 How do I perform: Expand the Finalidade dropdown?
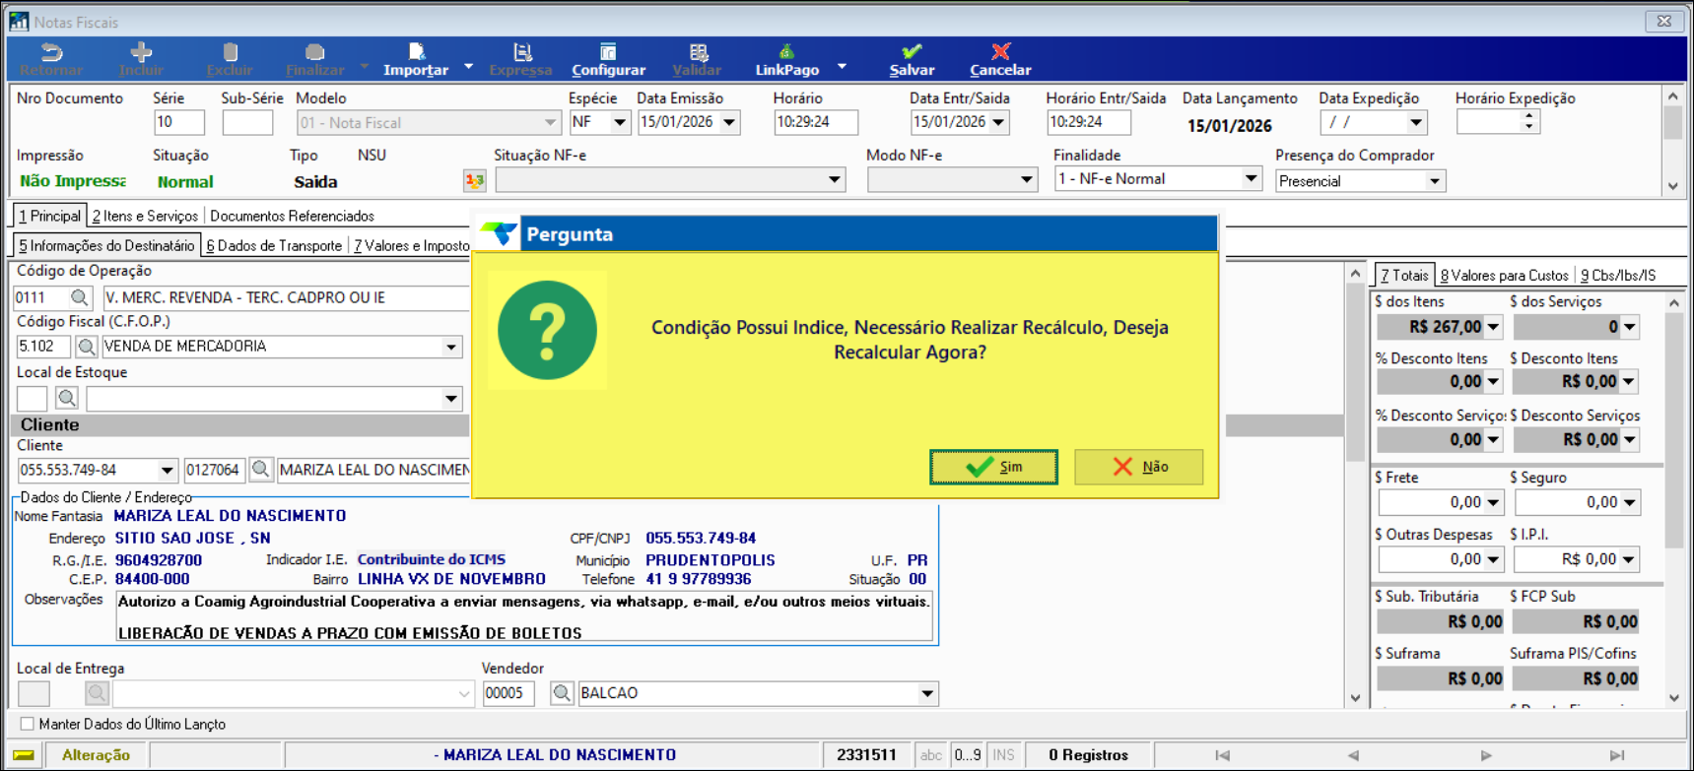pos(1250,179)
